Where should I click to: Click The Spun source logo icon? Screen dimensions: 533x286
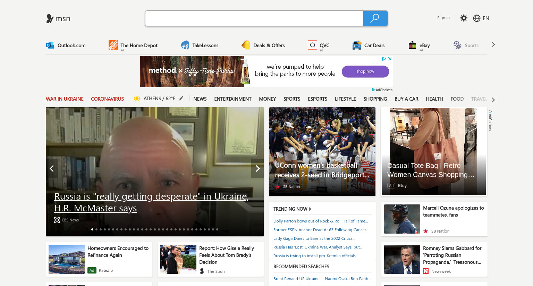(202, 271)
